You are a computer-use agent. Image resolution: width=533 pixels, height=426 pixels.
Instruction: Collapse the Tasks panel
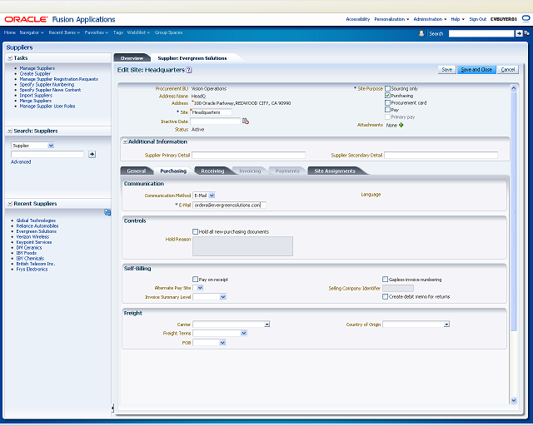(x=10, y=58)
